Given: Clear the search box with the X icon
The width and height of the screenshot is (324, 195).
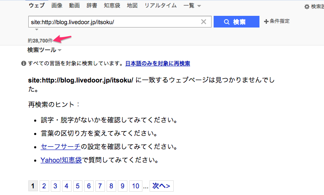Looking at the screenshot, I should tap(204, 22).
